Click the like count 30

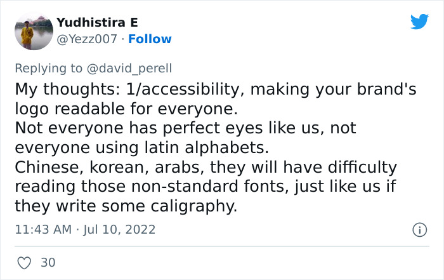[x=48, y=262]
